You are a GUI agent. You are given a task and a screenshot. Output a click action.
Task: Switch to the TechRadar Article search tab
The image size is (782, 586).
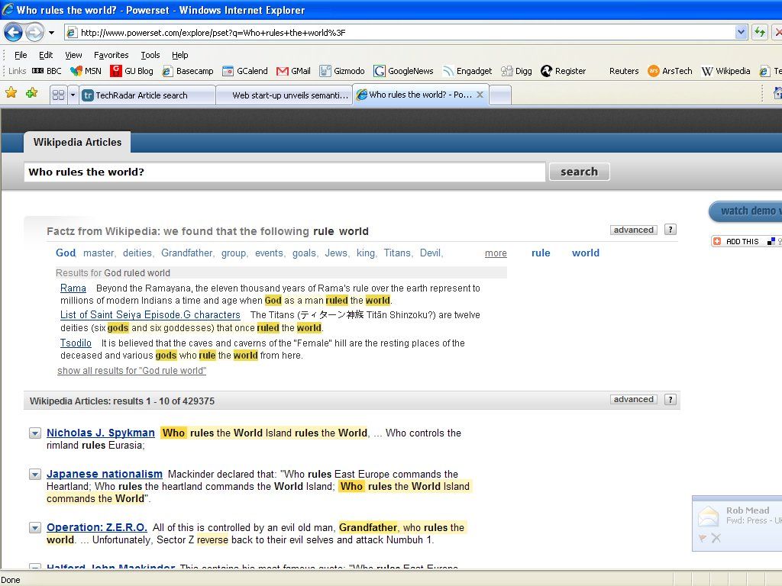point(149,95)
